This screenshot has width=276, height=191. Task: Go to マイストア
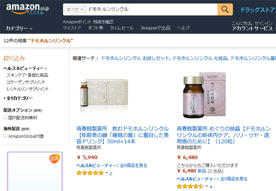tap(72, 28)
